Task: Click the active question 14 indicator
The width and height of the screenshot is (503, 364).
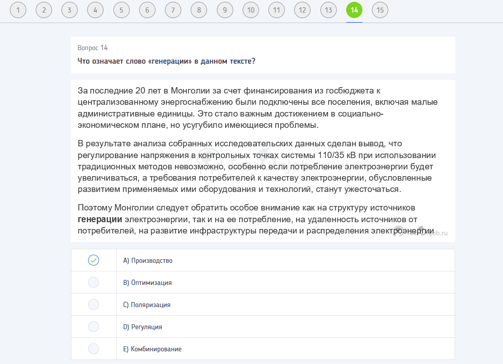Action: (354, 9)
